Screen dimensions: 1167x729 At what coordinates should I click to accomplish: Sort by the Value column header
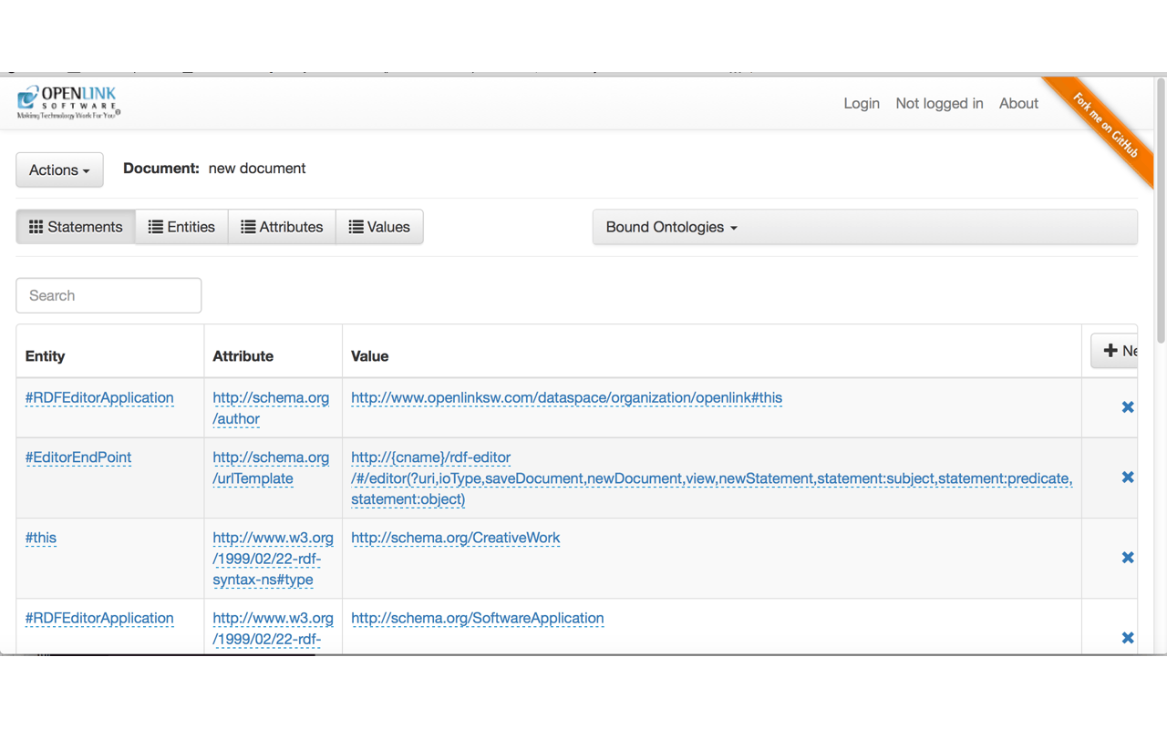point(370,356)
